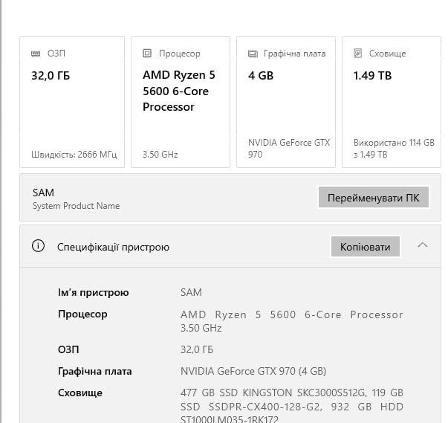
Task: Click the Швидкість: 2666 МГц text
Action: coord(74,155)
